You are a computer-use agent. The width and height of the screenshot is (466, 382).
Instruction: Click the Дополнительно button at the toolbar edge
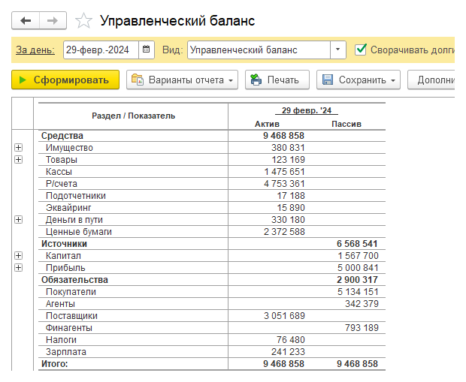point(431,80)
